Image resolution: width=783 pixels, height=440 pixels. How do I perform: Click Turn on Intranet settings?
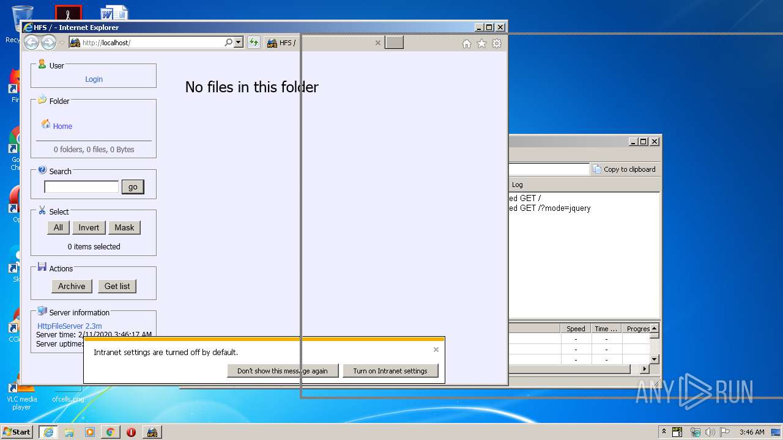point(390,370)
